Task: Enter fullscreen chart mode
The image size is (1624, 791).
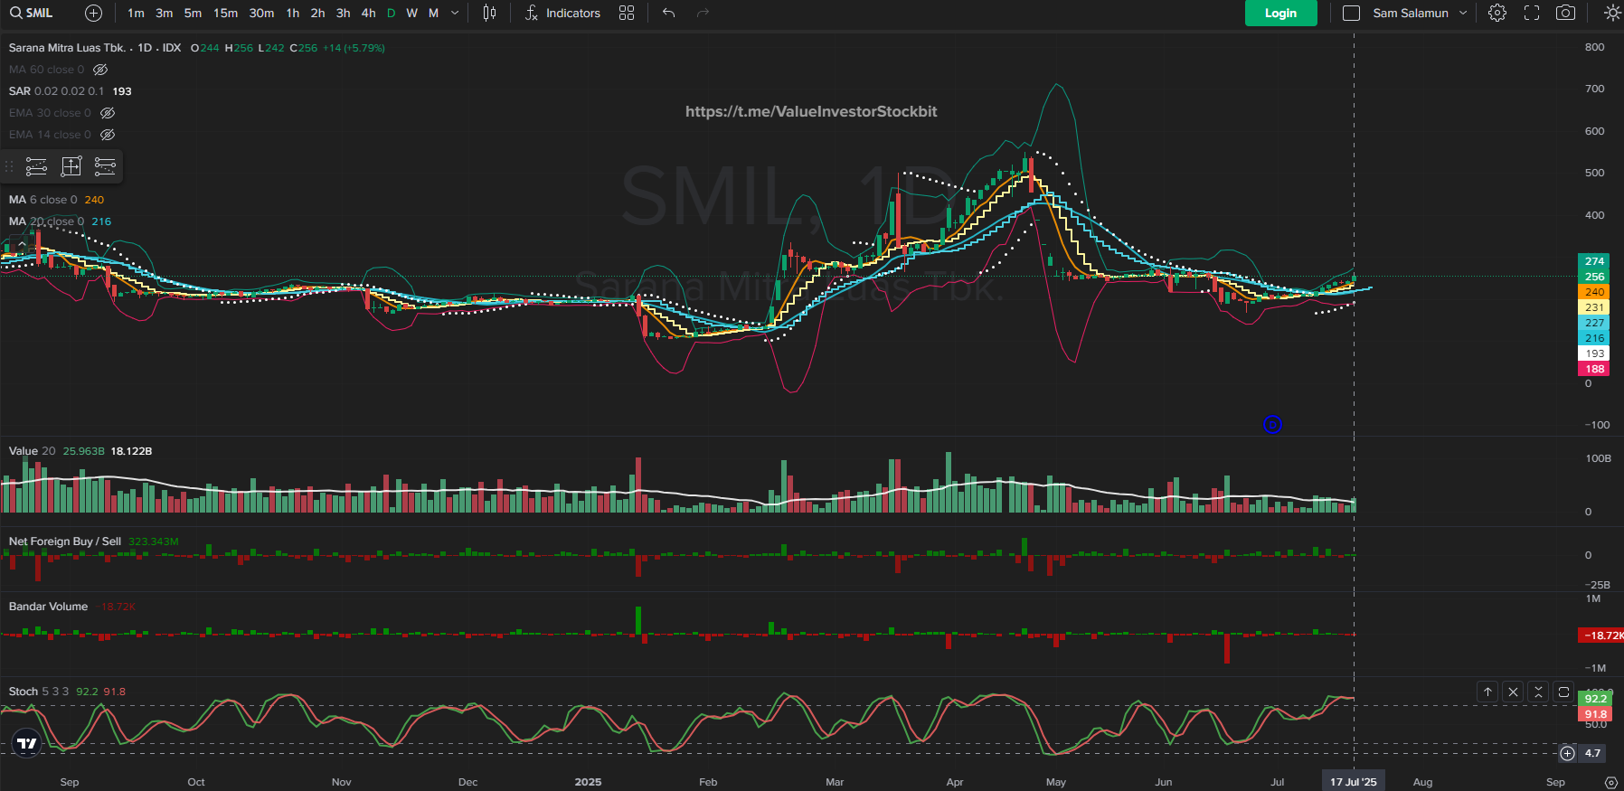Action: click(1532, 13)
